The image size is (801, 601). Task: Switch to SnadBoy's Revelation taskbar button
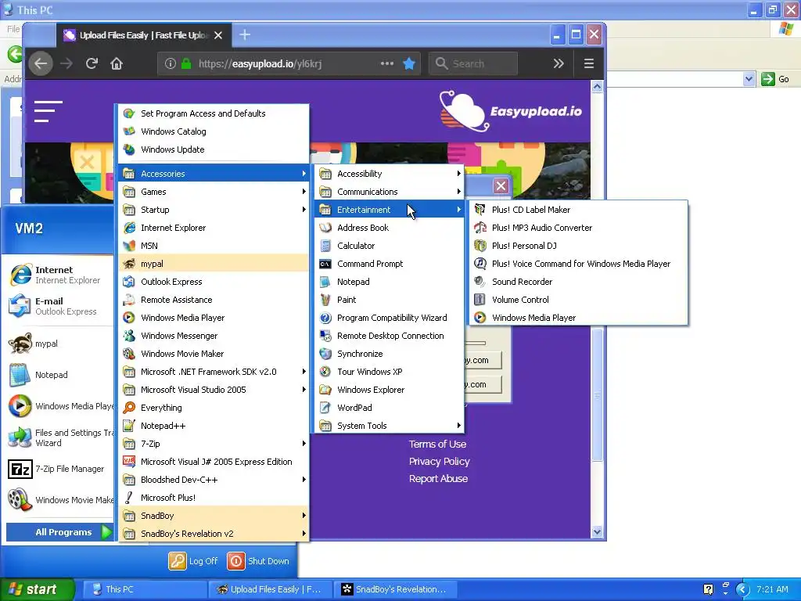click(x=395, y=589)
